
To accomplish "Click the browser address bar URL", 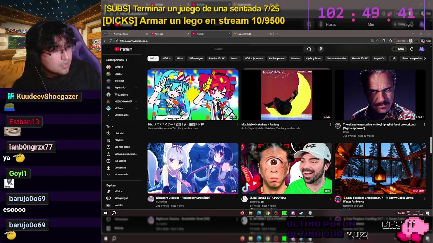I will (134, 41).
